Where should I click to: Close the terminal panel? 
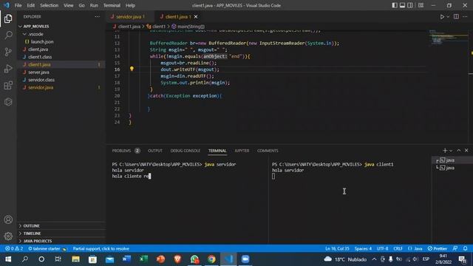pyautogui.click(x=466, y=150)
